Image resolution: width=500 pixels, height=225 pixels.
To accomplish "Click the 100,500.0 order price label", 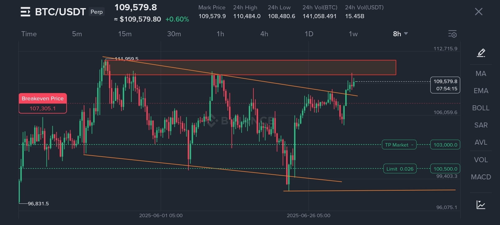I will coord(445,169).
